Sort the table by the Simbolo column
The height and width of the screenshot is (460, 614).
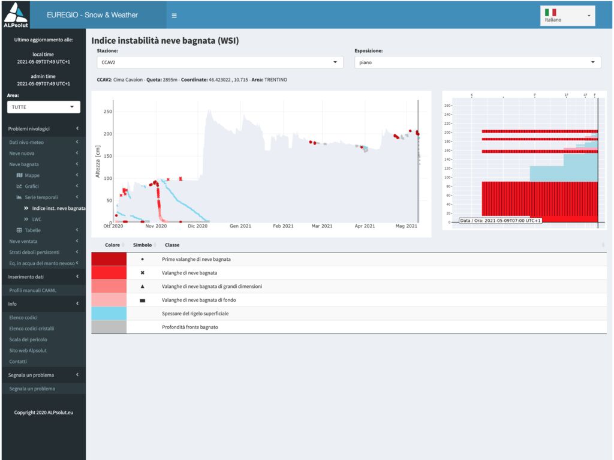tap(142, 245)
